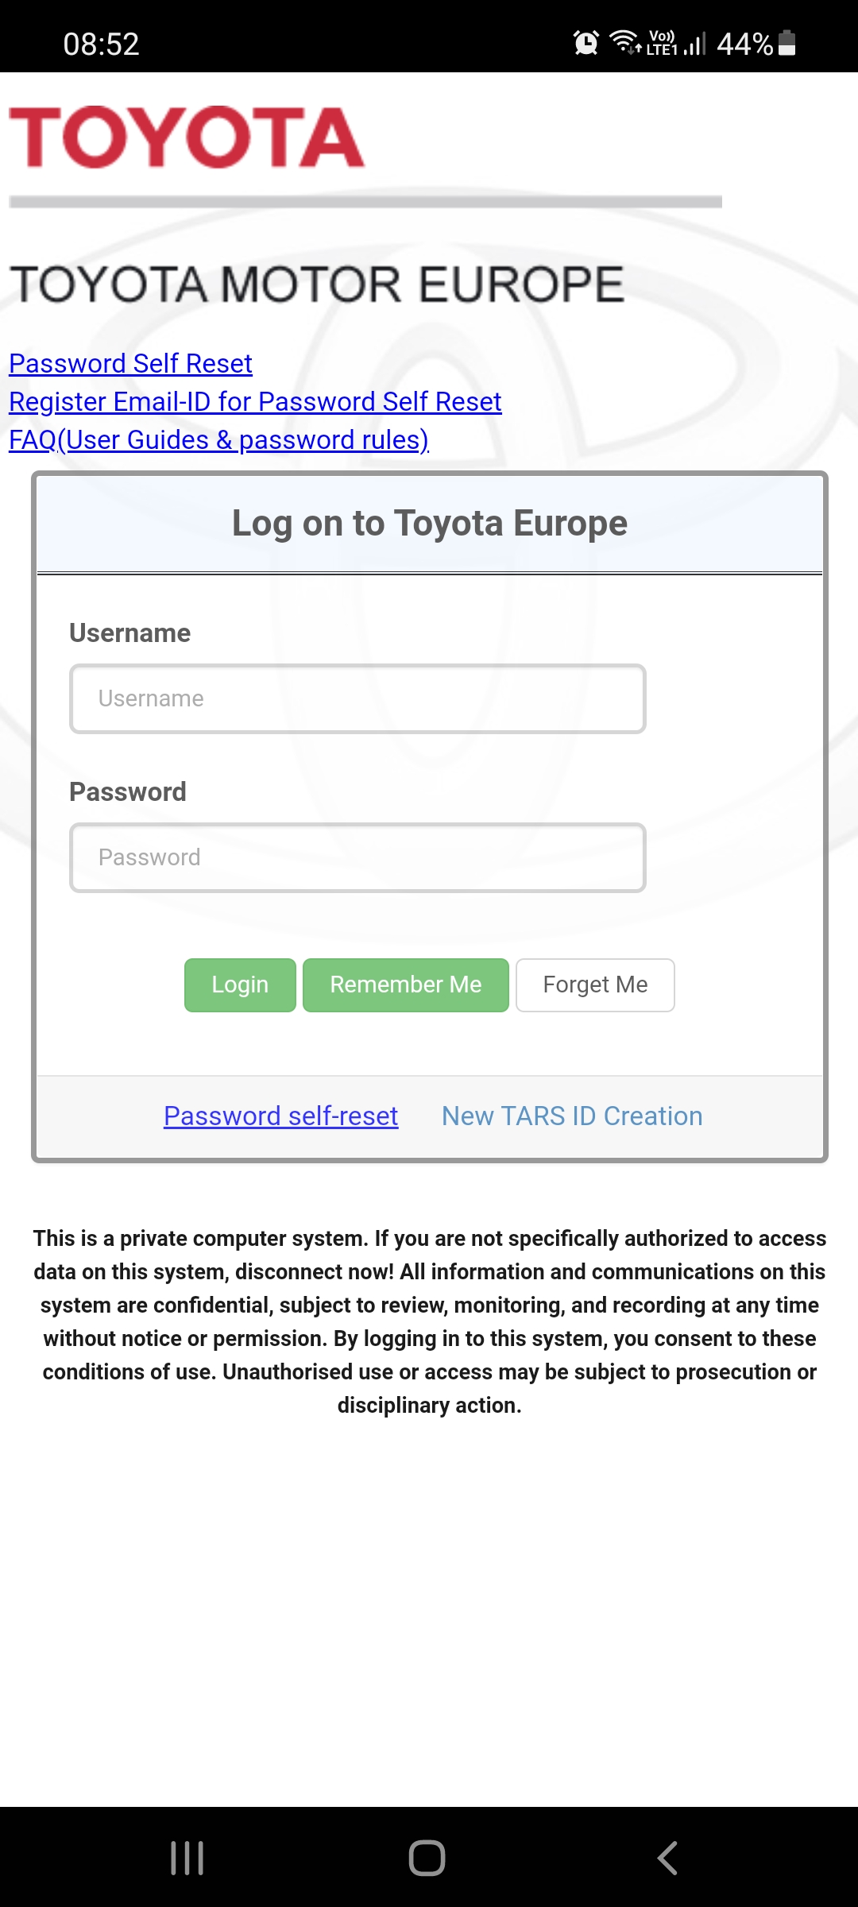Click the Remember Me button
858x1907 pixels.
(406, 984)
